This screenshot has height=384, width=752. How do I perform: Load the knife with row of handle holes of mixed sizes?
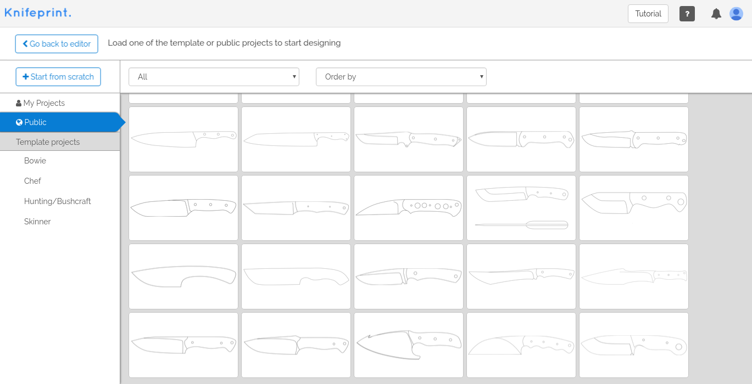tap(409, 208)
